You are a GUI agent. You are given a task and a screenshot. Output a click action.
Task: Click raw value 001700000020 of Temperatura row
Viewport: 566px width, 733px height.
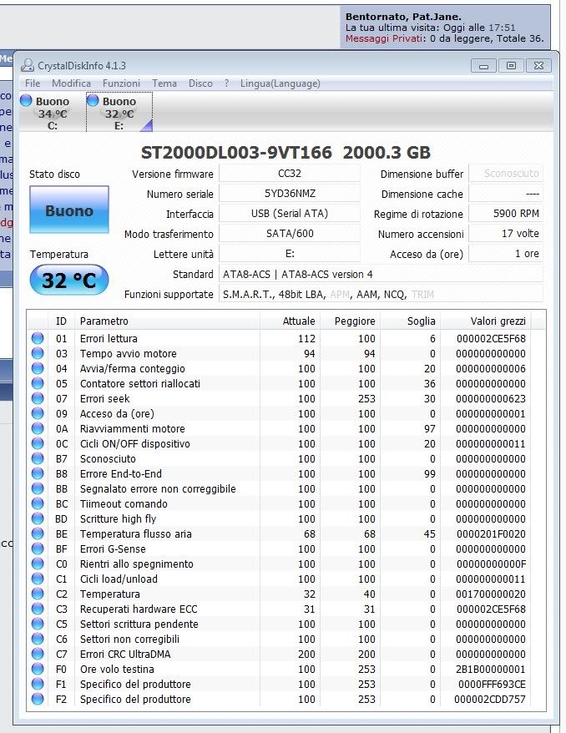(491, 594)
